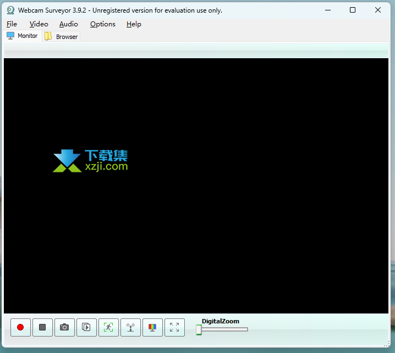The image size is (395, 353).
Task: Start broadcasting with the antenna icon
Action: (x=130, y=327)
